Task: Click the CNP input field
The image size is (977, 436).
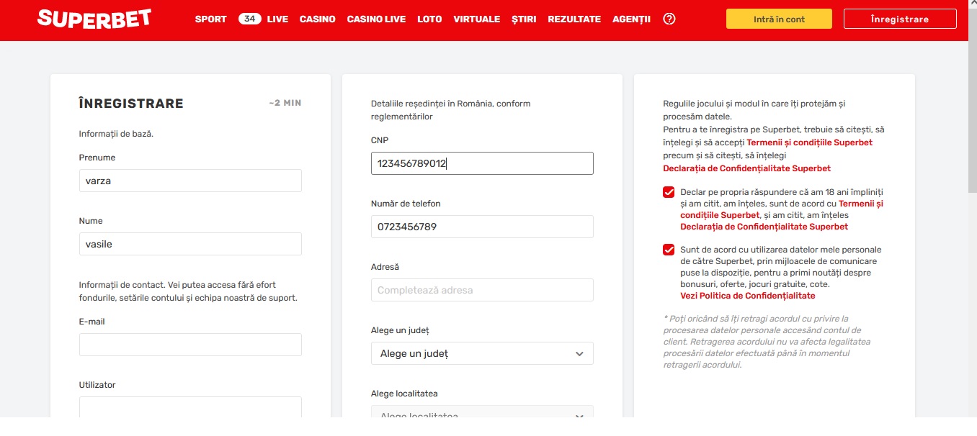Action: tap(482, 163)
